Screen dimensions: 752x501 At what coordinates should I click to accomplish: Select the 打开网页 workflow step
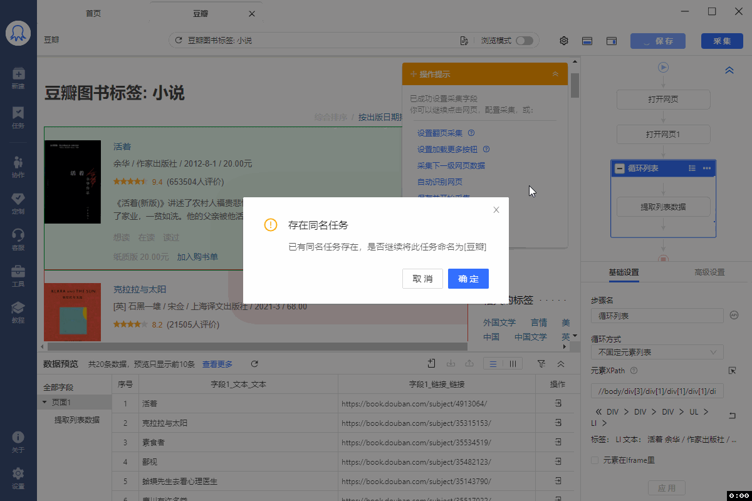pos(663,100)
